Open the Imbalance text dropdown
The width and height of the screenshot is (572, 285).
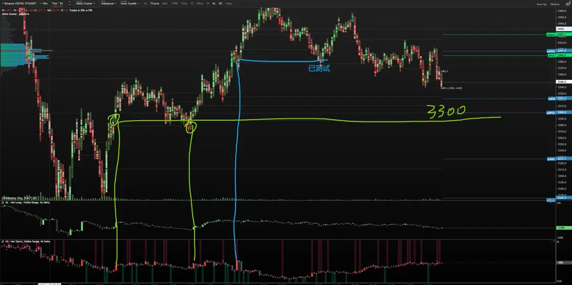click(x=108, y=3)
